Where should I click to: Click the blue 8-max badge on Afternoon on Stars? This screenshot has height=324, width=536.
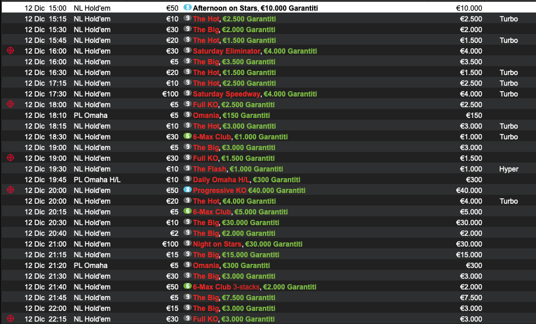coord(188,7)
